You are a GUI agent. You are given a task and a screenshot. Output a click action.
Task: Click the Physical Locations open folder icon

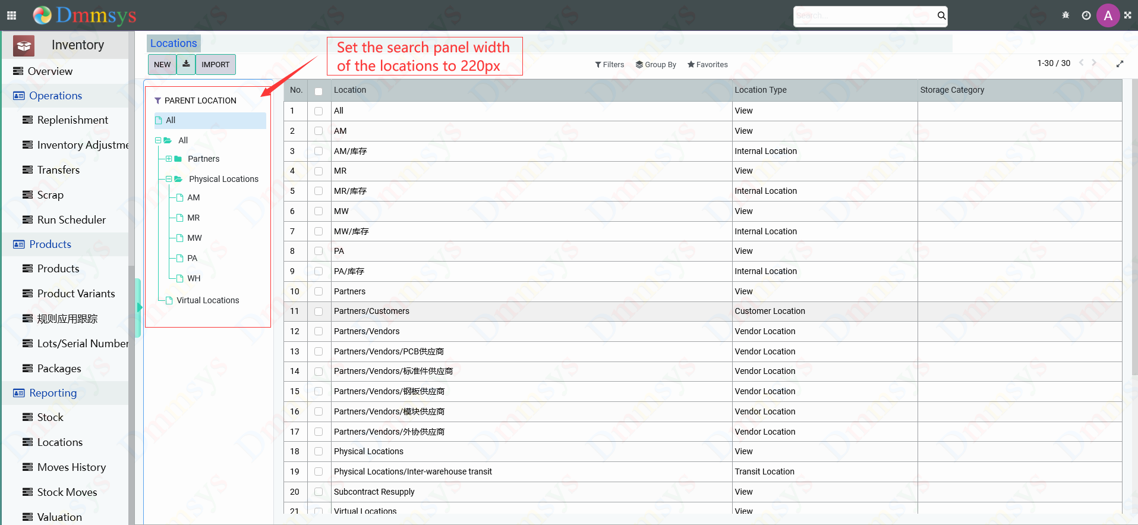tap(178, 179)
